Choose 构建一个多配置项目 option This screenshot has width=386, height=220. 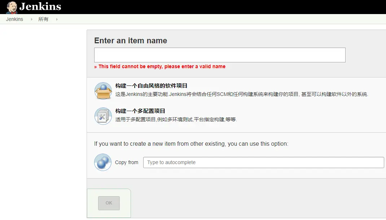(140, 111)
